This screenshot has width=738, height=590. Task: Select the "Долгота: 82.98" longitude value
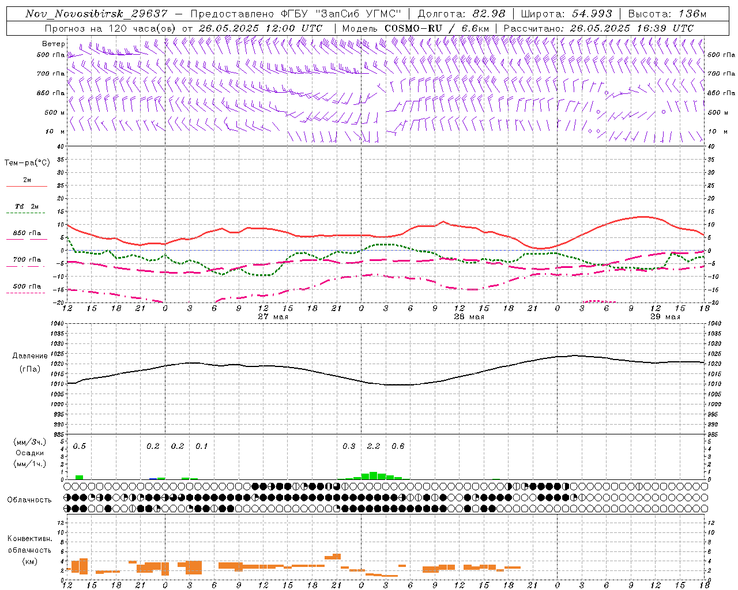coord(461,14)
